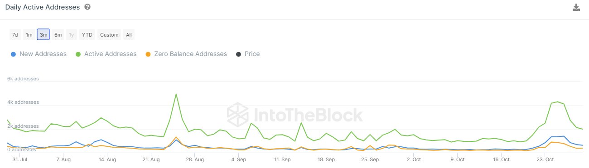Toggle the New Addresses series label
Viewport: 589px width, 168px height.
[43, 54]
